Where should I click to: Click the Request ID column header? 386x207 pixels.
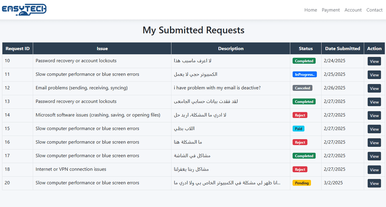tap(17, 49)
